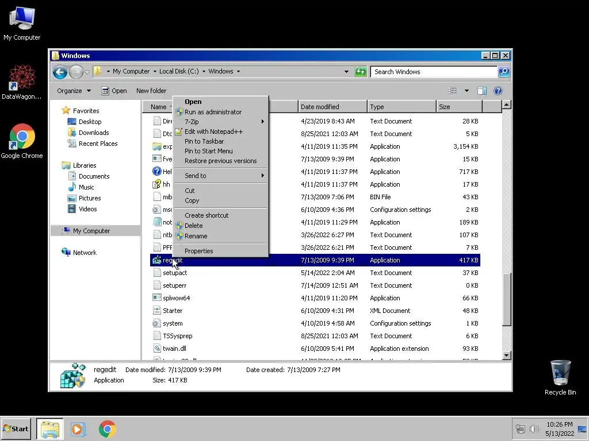Viewport: 589px width, 441px height.
Task: Click the volume speaker tray icon
Action: pos(534,428)
